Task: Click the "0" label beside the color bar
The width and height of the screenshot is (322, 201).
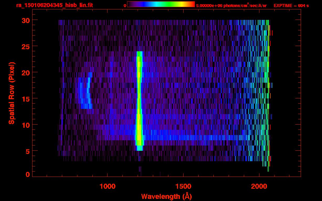Action: pos(125,5)
